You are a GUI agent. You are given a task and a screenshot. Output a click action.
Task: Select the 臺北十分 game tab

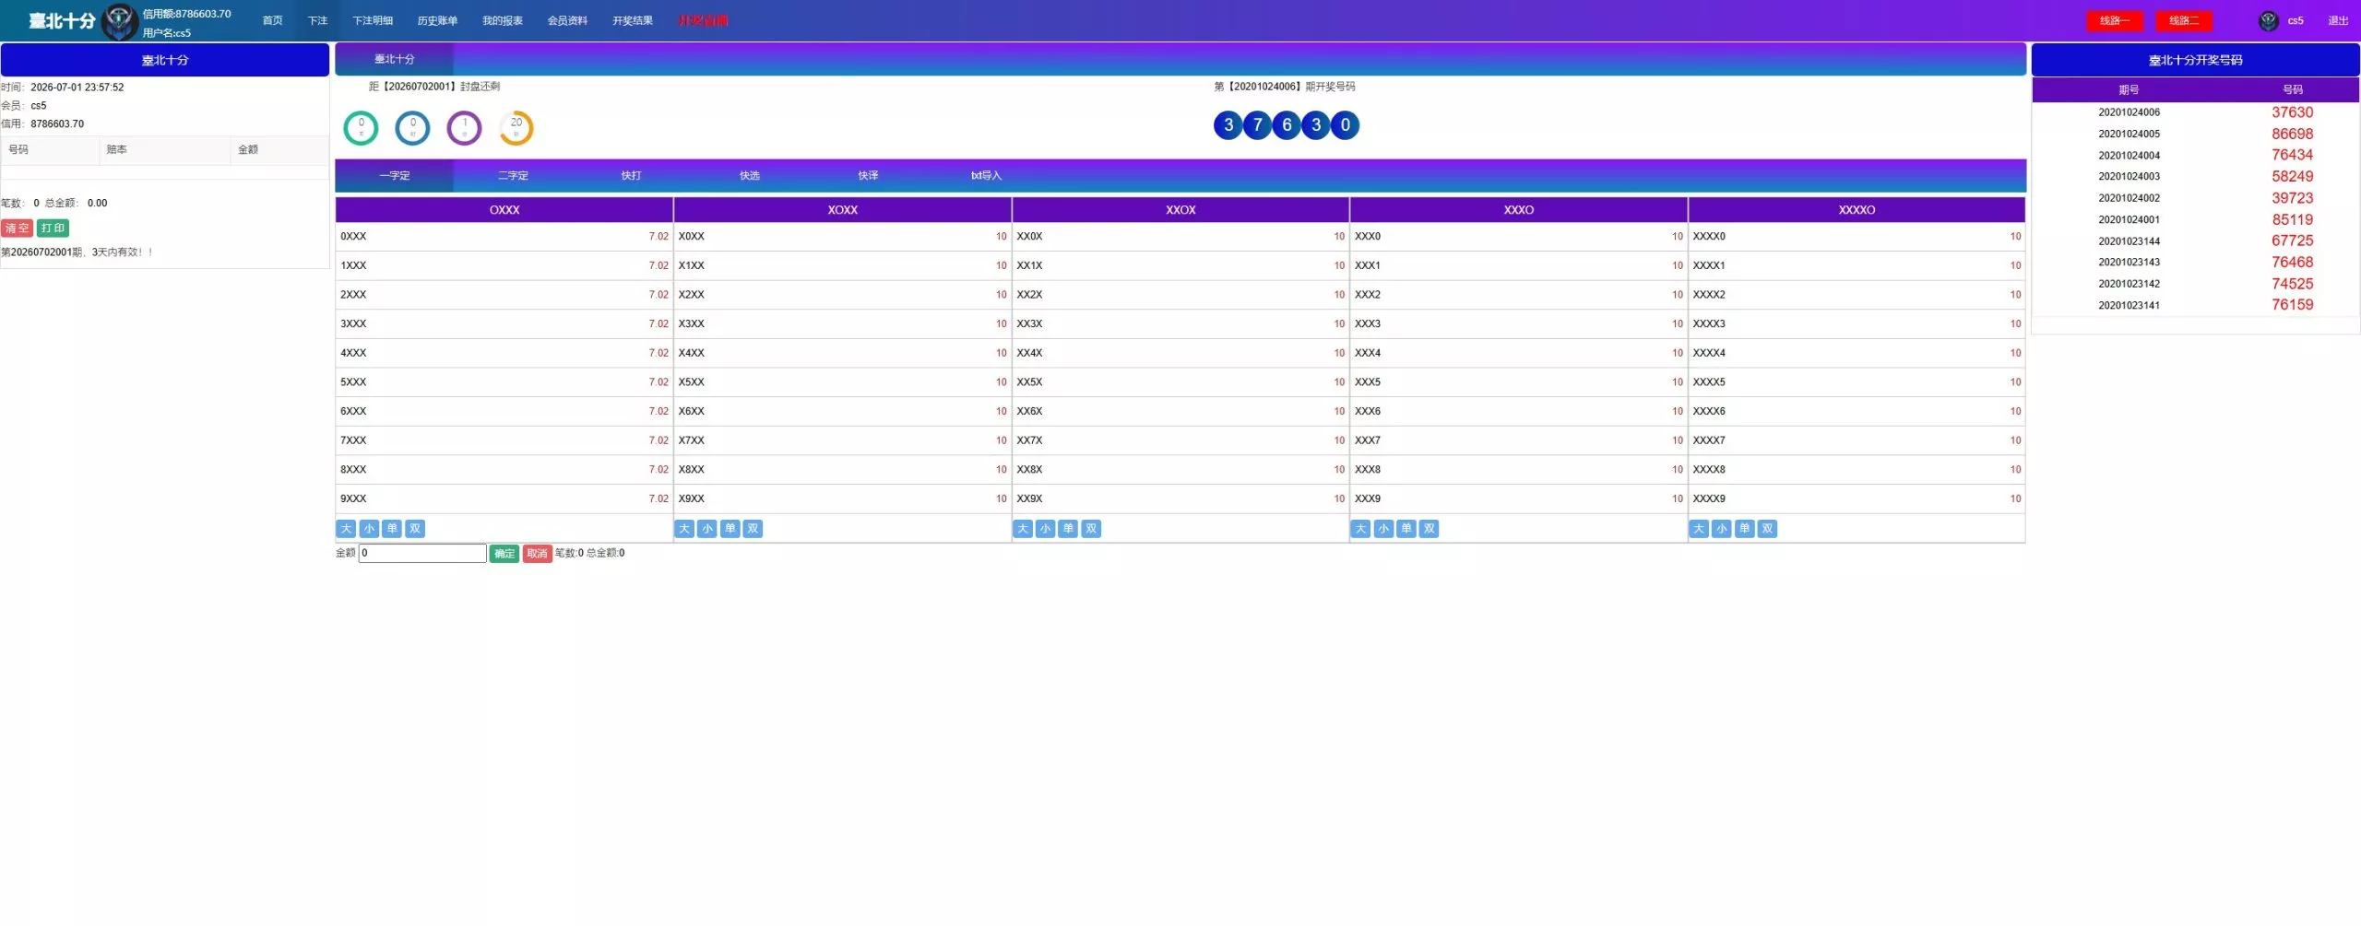394,59
